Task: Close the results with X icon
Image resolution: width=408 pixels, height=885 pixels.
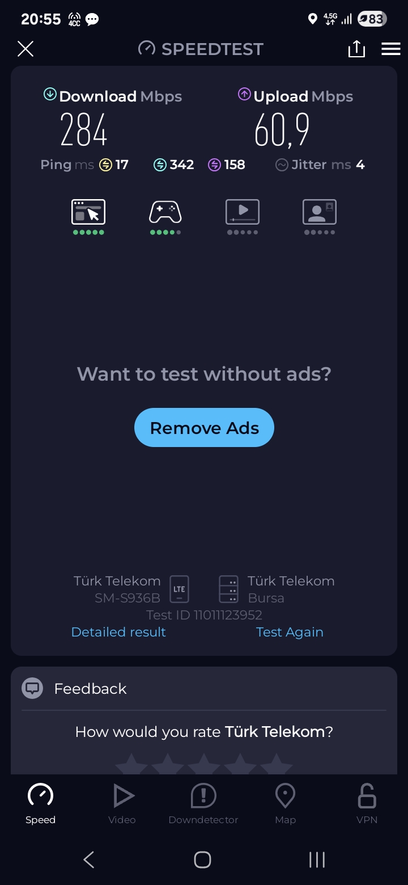Action: click(25, 49)
